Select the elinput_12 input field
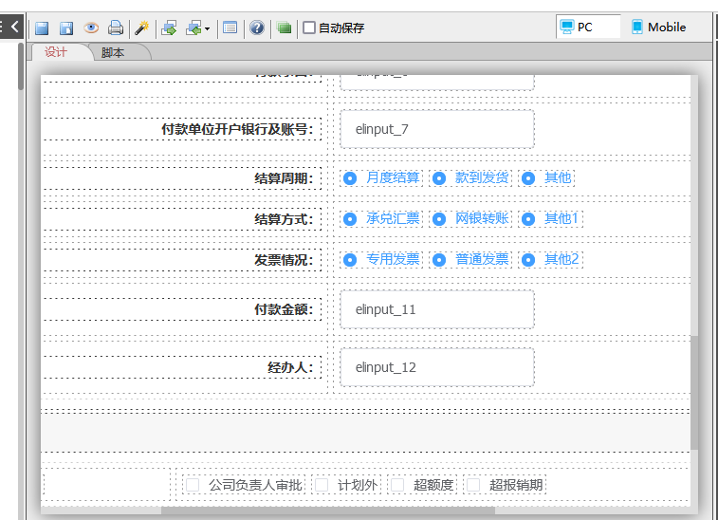Viewport: 718px width, 520px height. (x=437, y=367)
